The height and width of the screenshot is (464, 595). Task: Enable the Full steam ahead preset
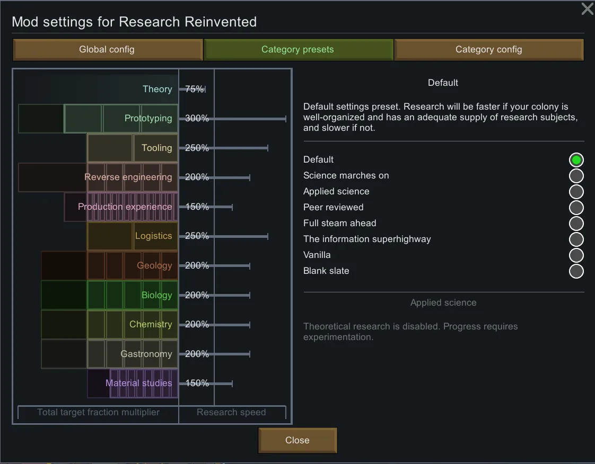pyautogui.click(x=576, y=223)
